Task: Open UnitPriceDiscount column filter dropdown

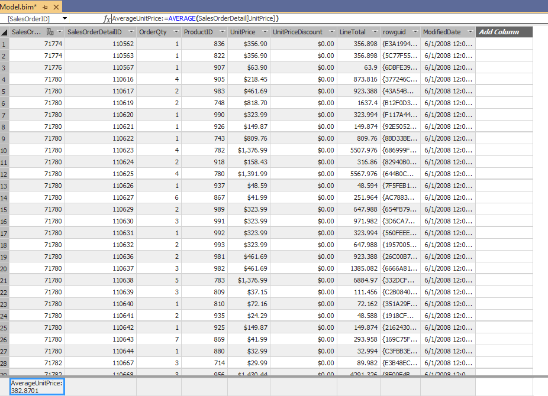Action: pyautogui.click(x=331, y=32)
